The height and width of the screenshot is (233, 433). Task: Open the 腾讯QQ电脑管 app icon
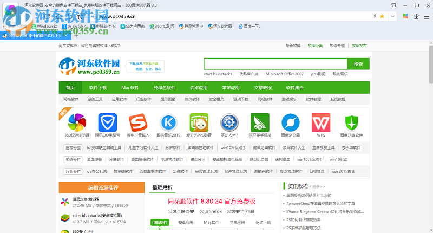(107, 122)
